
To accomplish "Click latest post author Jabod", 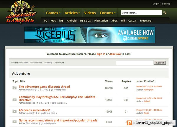I will 147,101.
